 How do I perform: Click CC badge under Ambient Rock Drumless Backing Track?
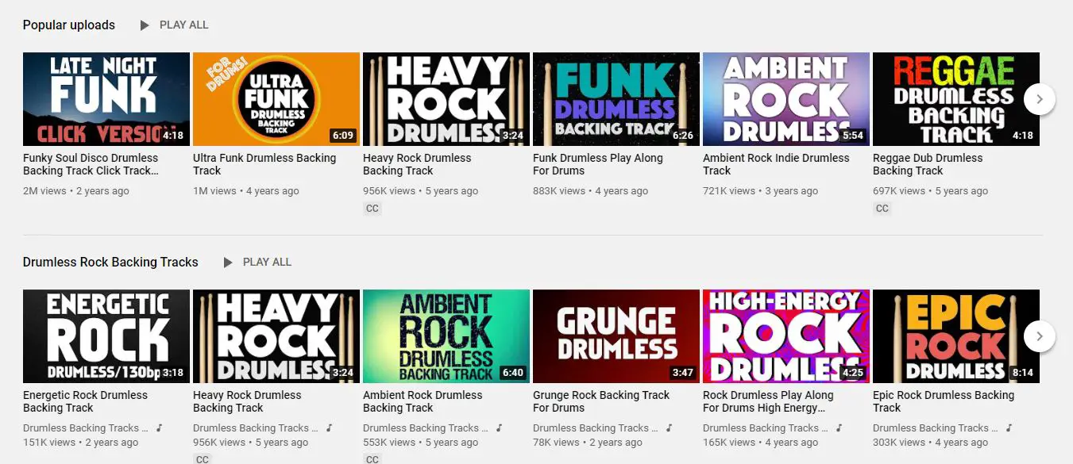tap(372, 459)
